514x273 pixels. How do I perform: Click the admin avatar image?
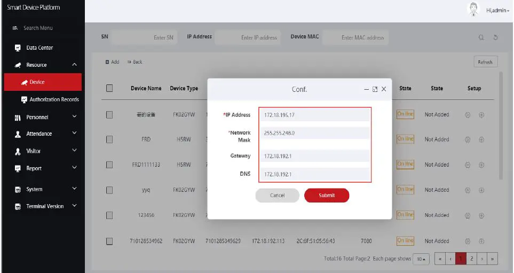pos(473,9)
